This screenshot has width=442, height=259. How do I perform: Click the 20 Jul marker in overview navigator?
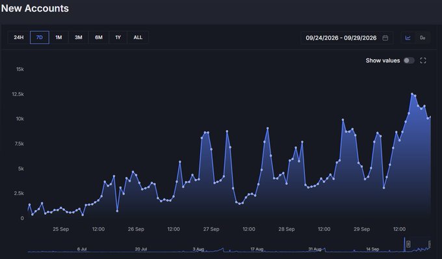(140, 249)
